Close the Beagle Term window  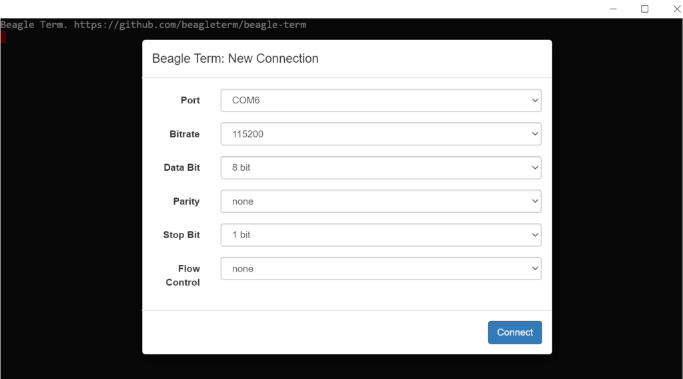pos(676,9)
